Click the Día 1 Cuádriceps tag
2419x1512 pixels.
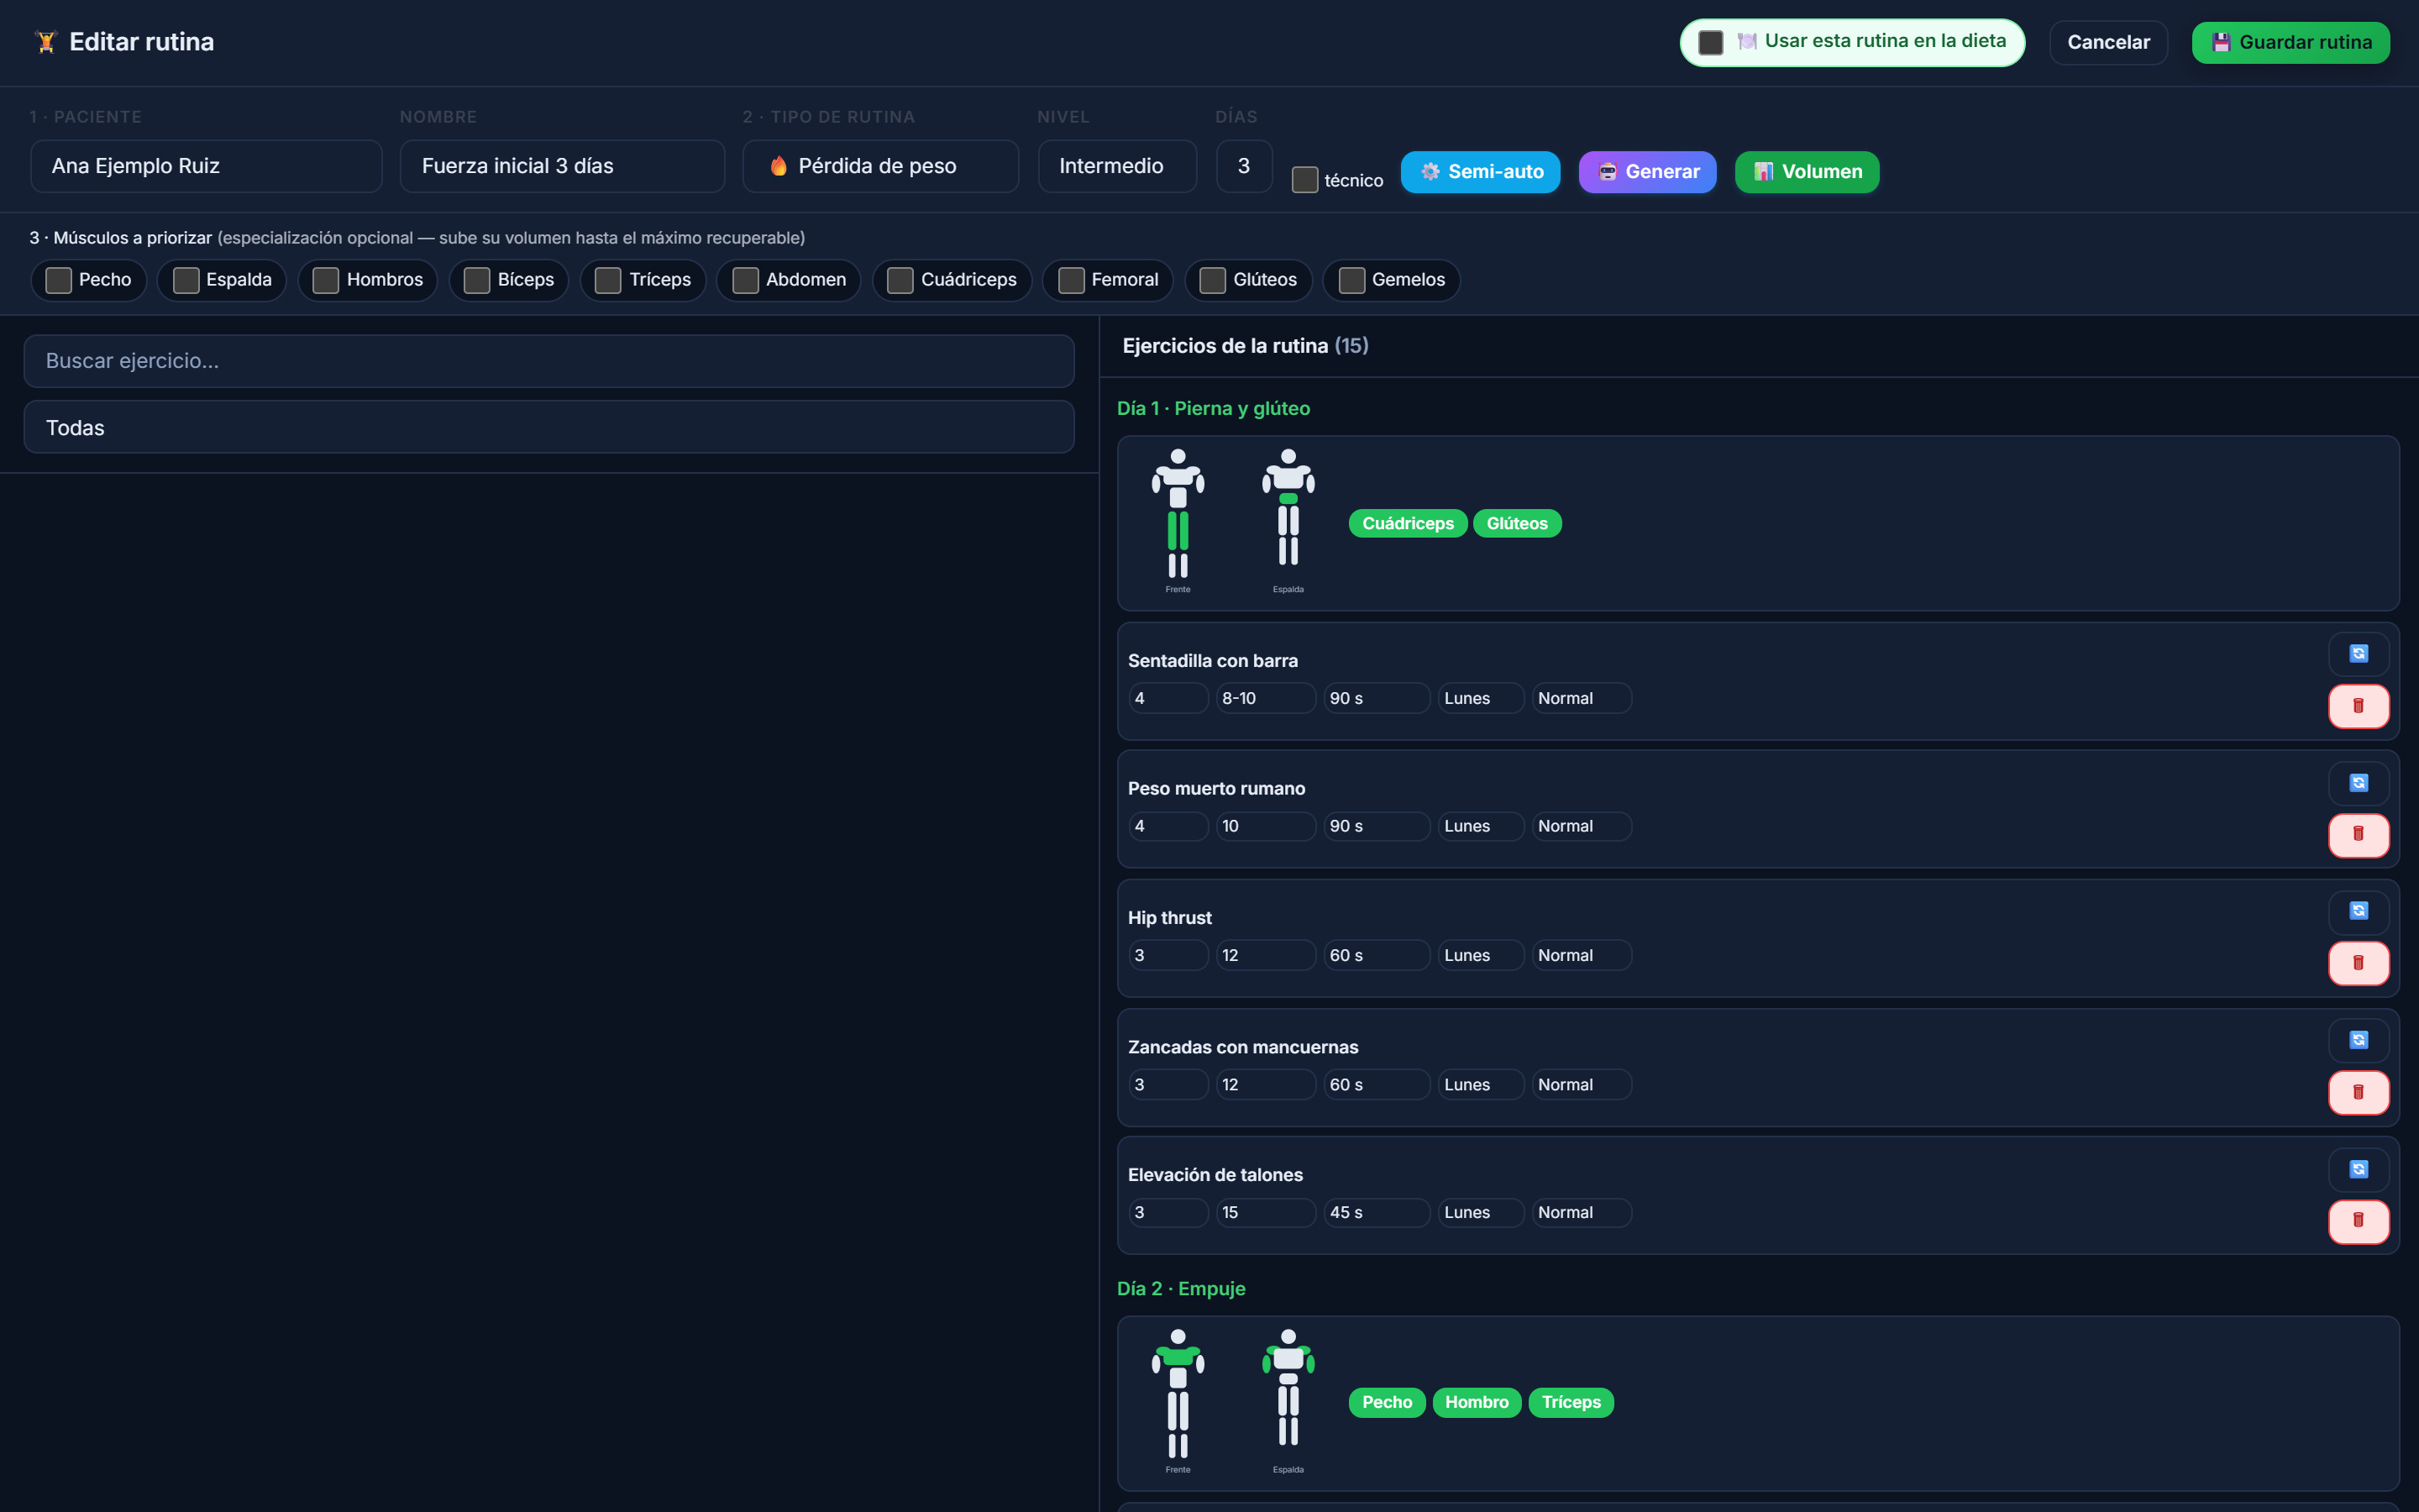coord(1408,523)
